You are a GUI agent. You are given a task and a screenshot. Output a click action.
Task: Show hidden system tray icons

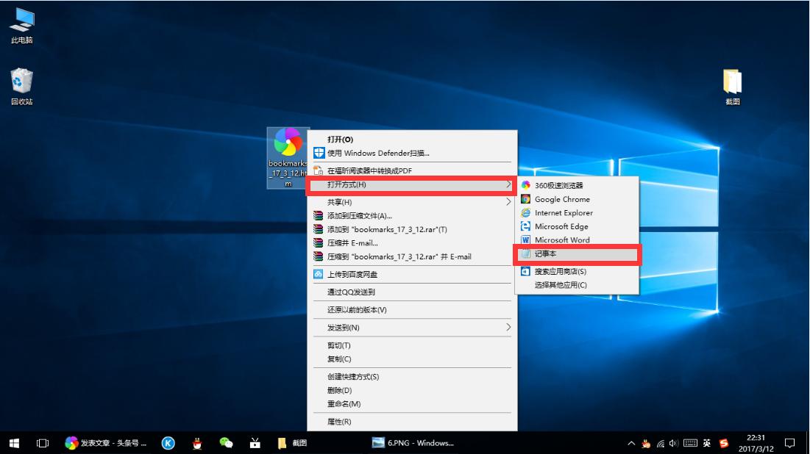coord(631,443)
